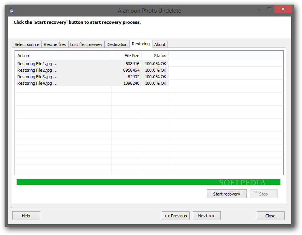Maximize the Alamoon Photo Undelete window

tap(269, 9)
